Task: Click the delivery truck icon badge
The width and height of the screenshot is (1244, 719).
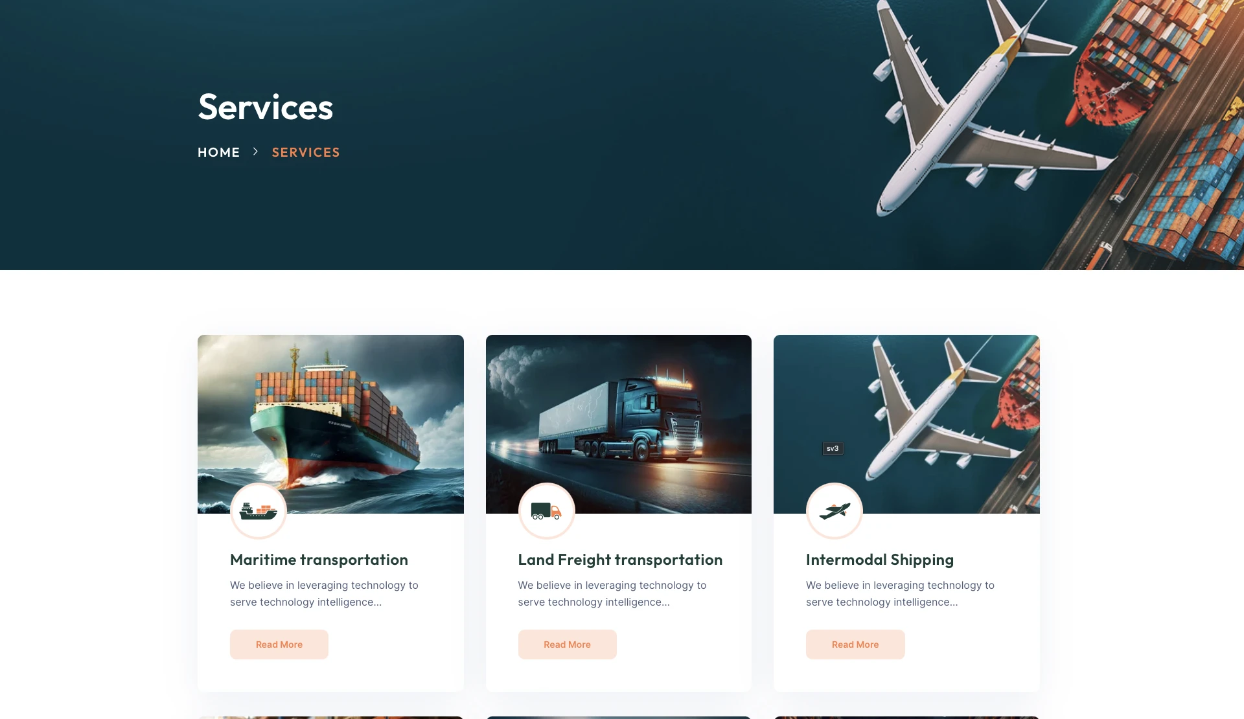Action: point(547,511)
